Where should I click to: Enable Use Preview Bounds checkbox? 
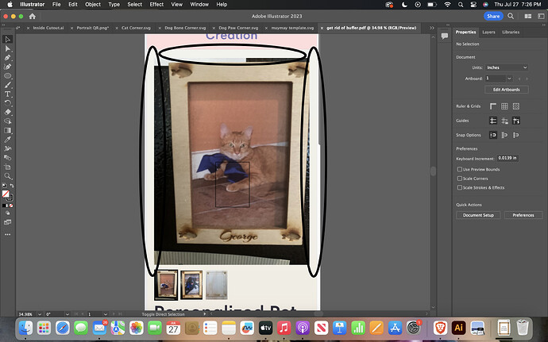pyautogui.click(x=460, y=169)
